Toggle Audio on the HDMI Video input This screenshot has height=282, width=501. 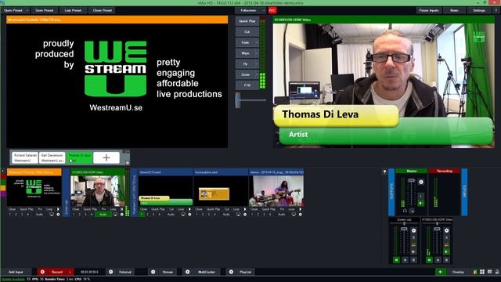click(103, 215)
